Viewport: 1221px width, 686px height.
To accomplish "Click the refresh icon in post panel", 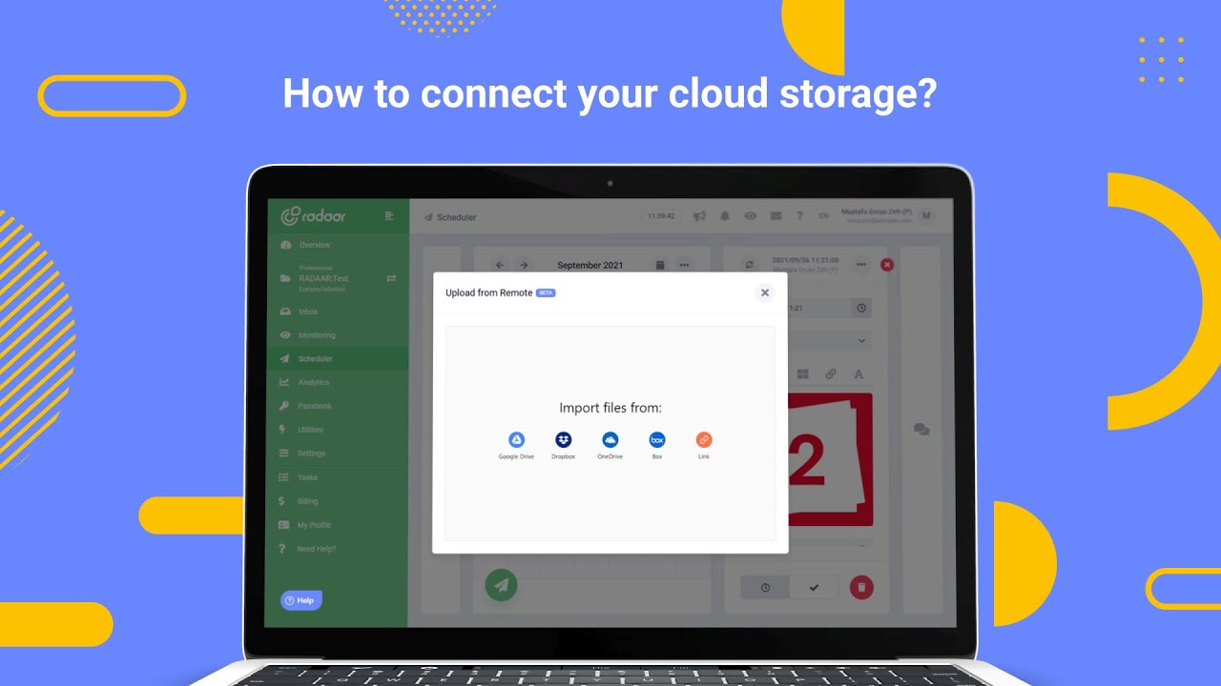I will point(750,264).
